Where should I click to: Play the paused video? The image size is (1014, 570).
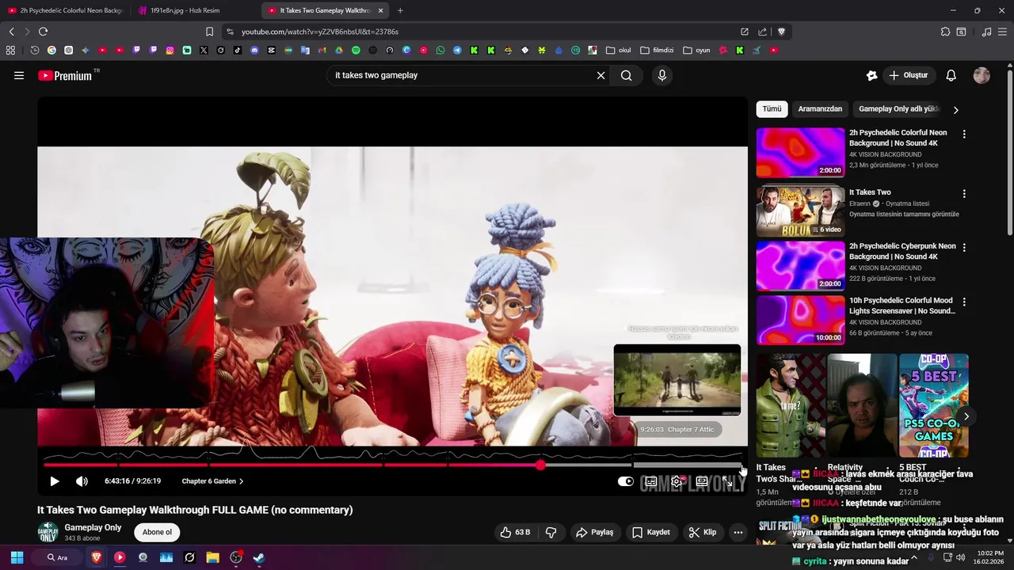55,481
